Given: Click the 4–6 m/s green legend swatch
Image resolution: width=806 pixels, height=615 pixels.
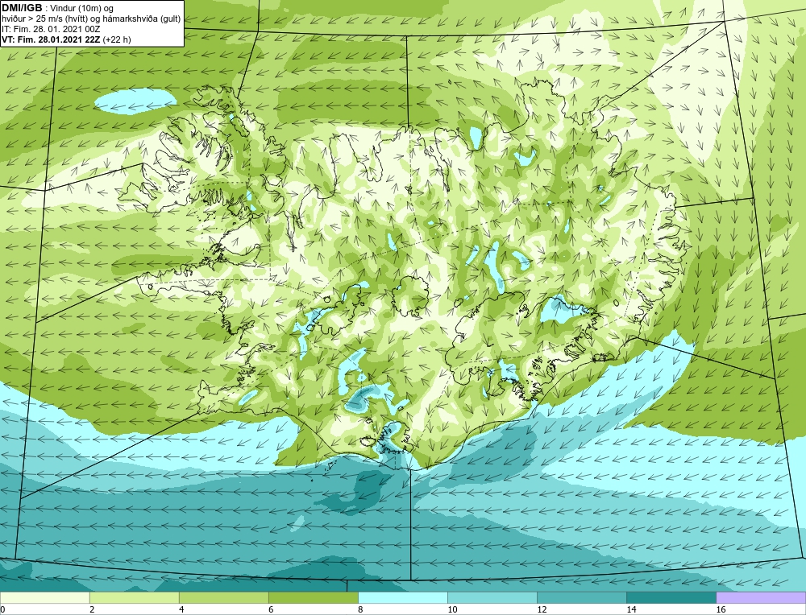Looking at the screenshot, I should point(223,597).
